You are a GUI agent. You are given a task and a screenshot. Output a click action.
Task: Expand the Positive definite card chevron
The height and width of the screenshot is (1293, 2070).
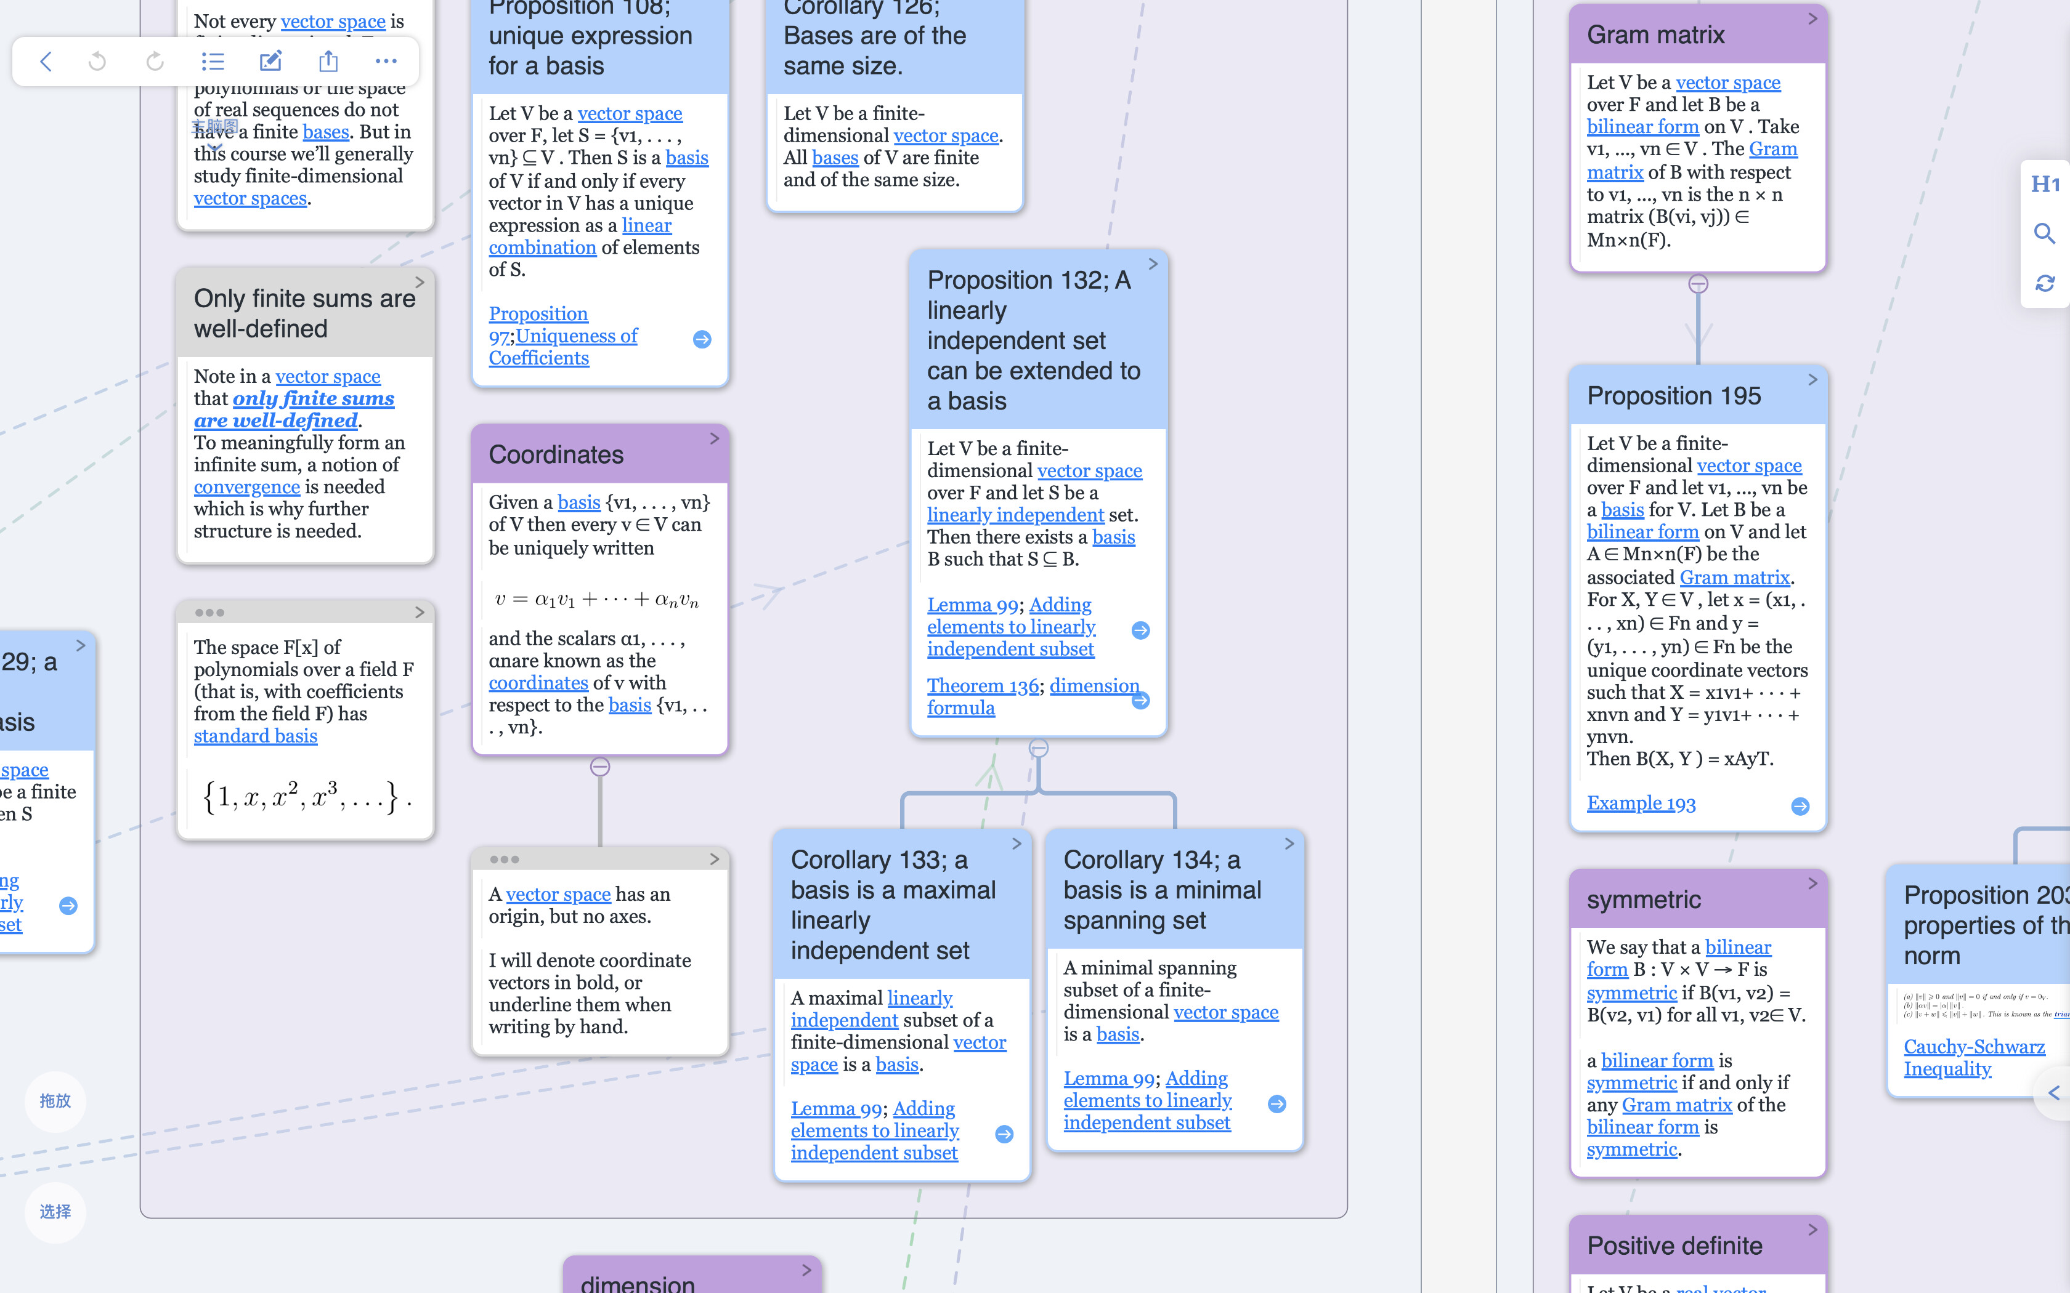click(x=1812, y=1230)
